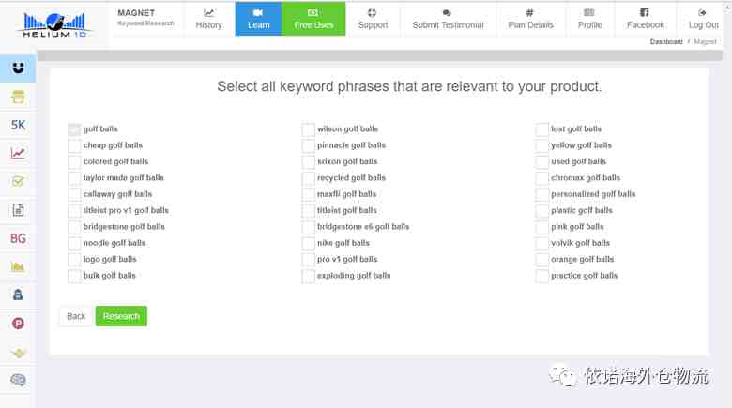
Task: Open History in top navigation
Action: point(208,19)
